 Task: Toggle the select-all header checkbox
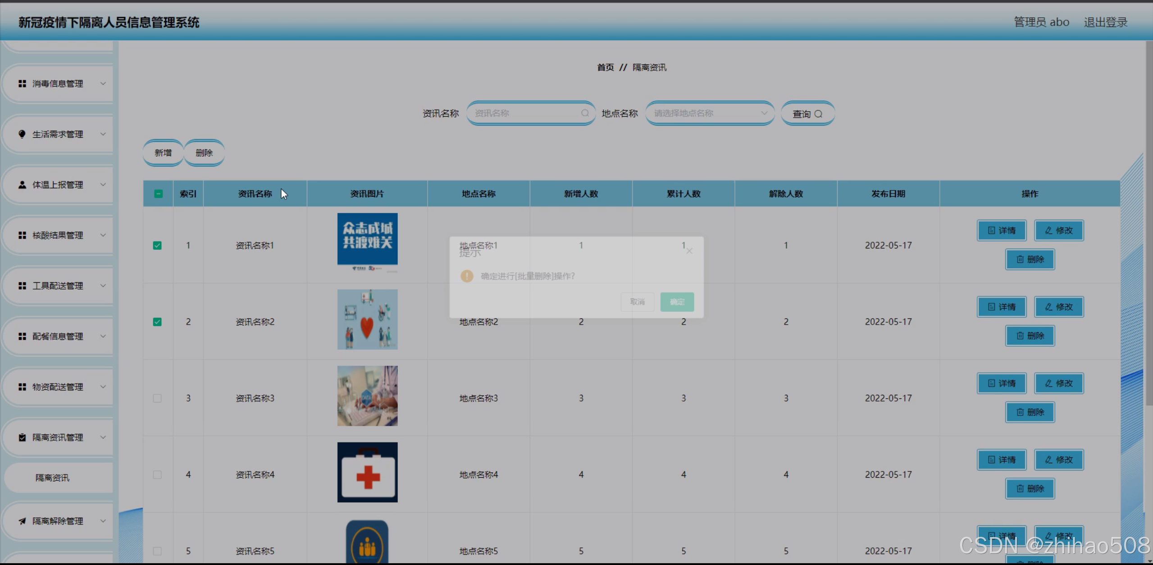click(158, 194)
